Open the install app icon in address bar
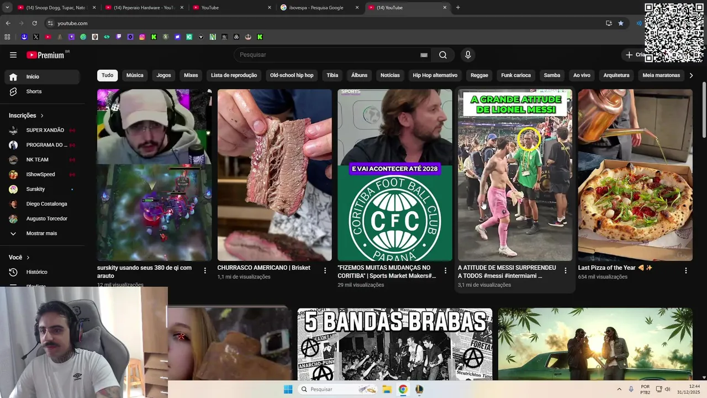The image size is (707, 398). coord(609,23)
